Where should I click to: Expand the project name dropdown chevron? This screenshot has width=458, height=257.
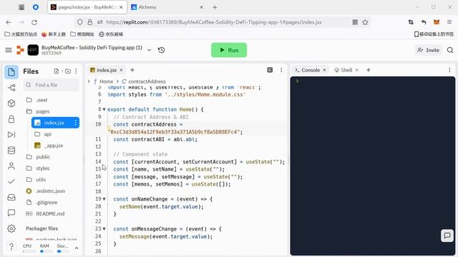(x=150, y=50)
